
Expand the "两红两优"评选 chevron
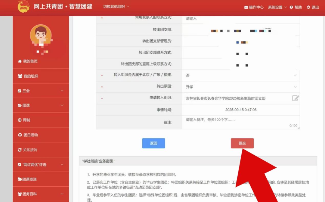point(62,165)
